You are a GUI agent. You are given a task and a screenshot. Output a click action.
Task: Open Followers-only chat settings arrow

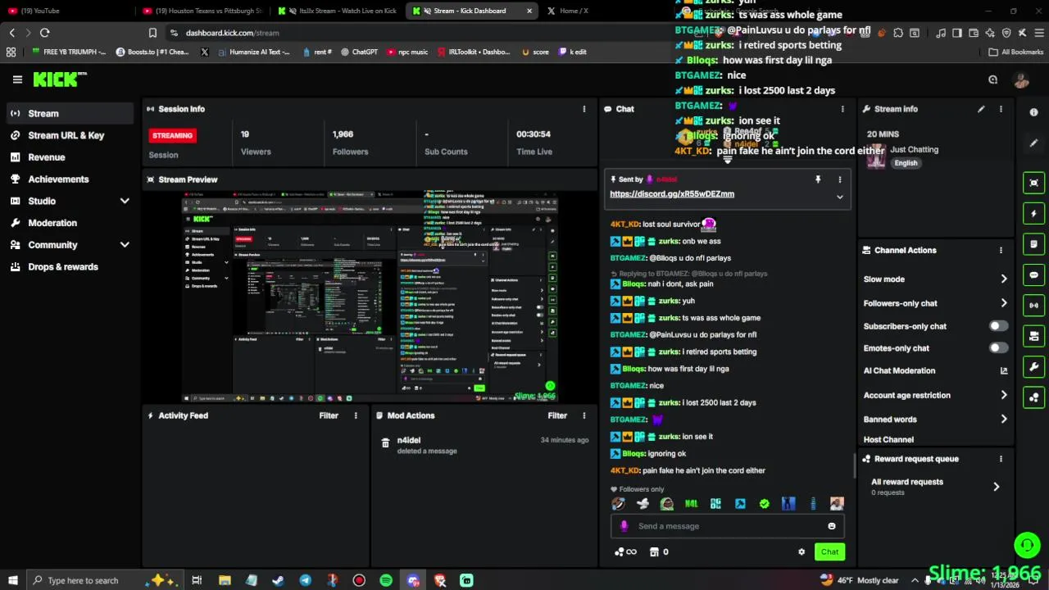1003,303
